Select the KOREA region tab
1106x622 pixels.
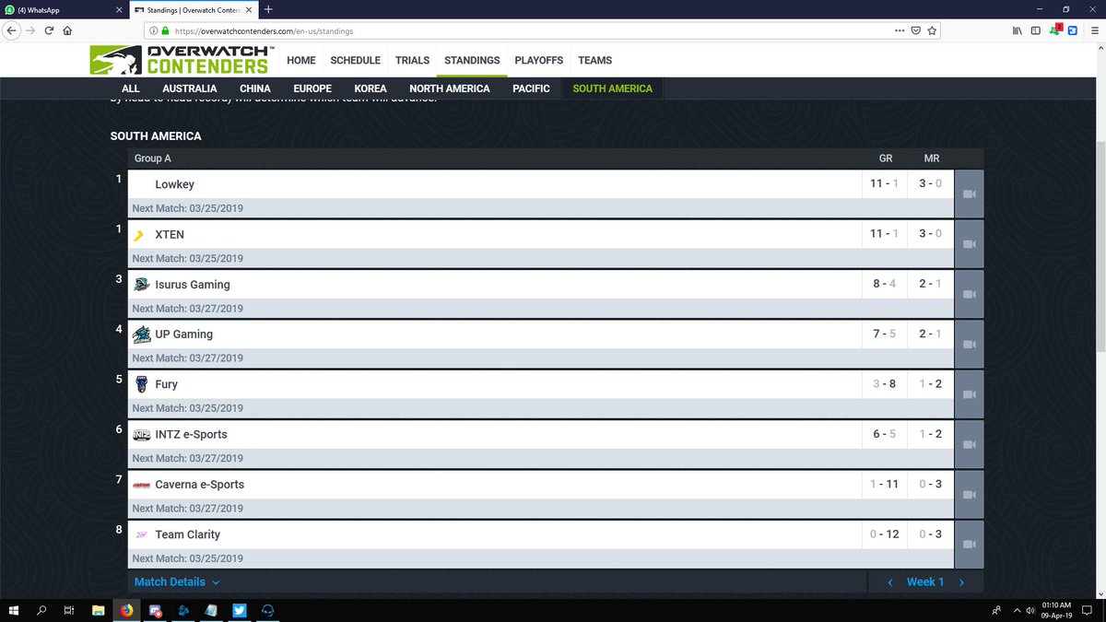[x=371, y=88]
